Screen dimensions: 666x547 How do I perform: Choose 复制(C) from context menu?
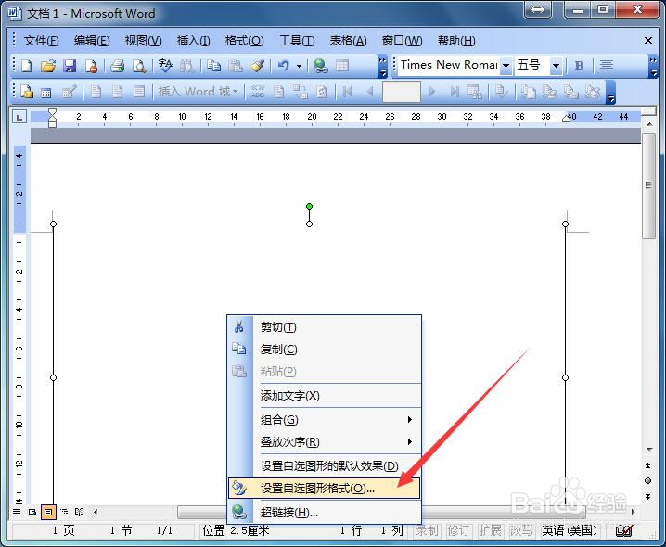[x=325, y=350]
